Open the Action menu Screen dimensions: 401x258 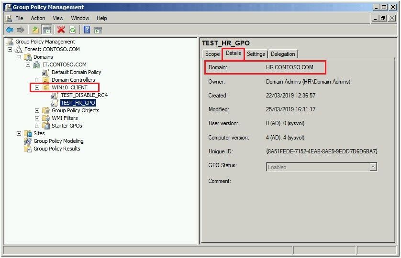coord(38,18)
